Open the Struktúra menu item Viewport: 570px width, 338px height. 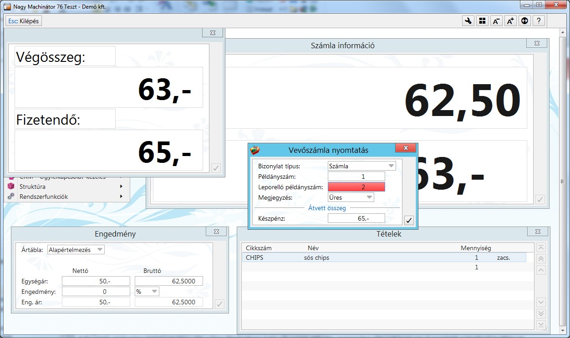[x=33, y=187]
